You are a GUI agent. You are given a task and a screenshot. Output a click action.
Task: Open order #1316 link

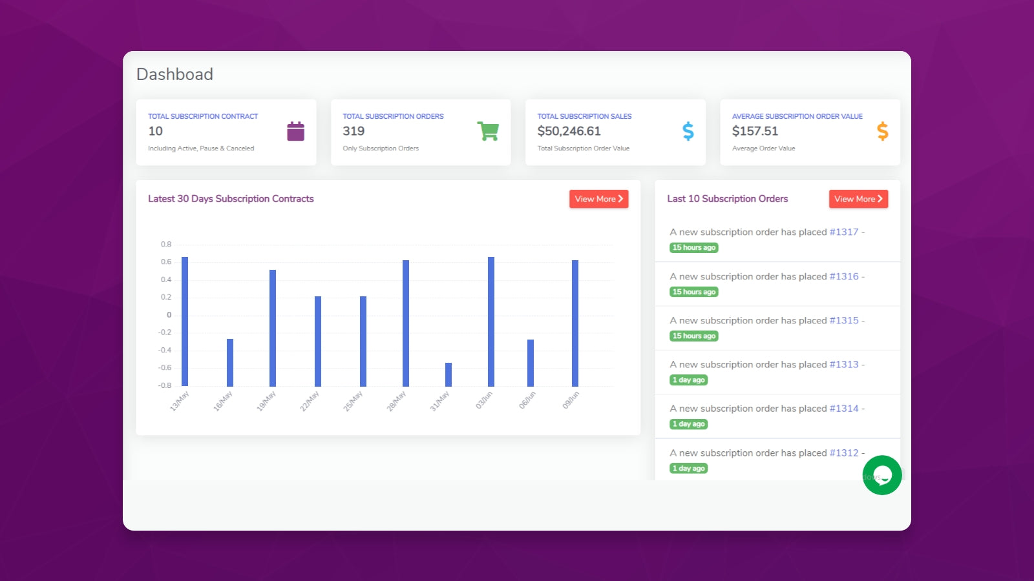pos(844,276)
